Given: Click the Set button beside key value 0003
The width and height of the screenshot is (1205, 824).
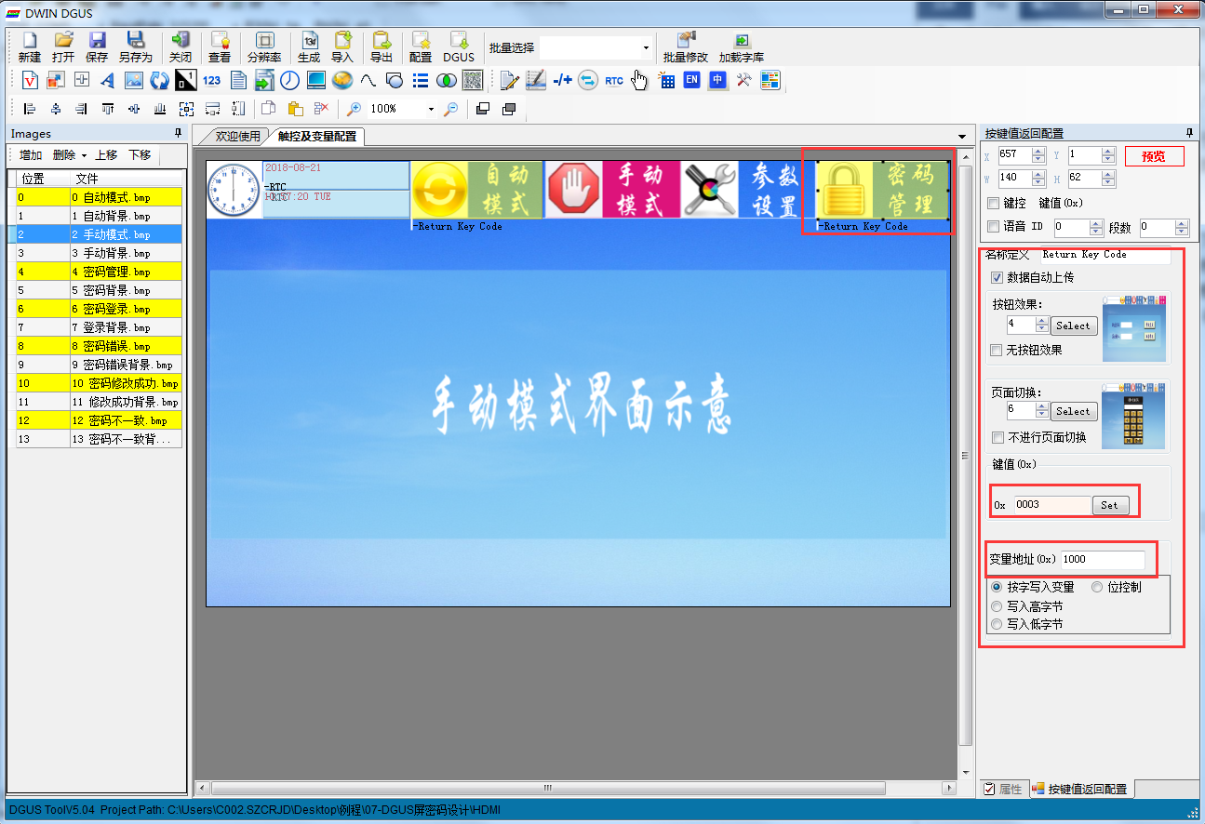Looking at the screenshot, I should (x=1110, y=505).
